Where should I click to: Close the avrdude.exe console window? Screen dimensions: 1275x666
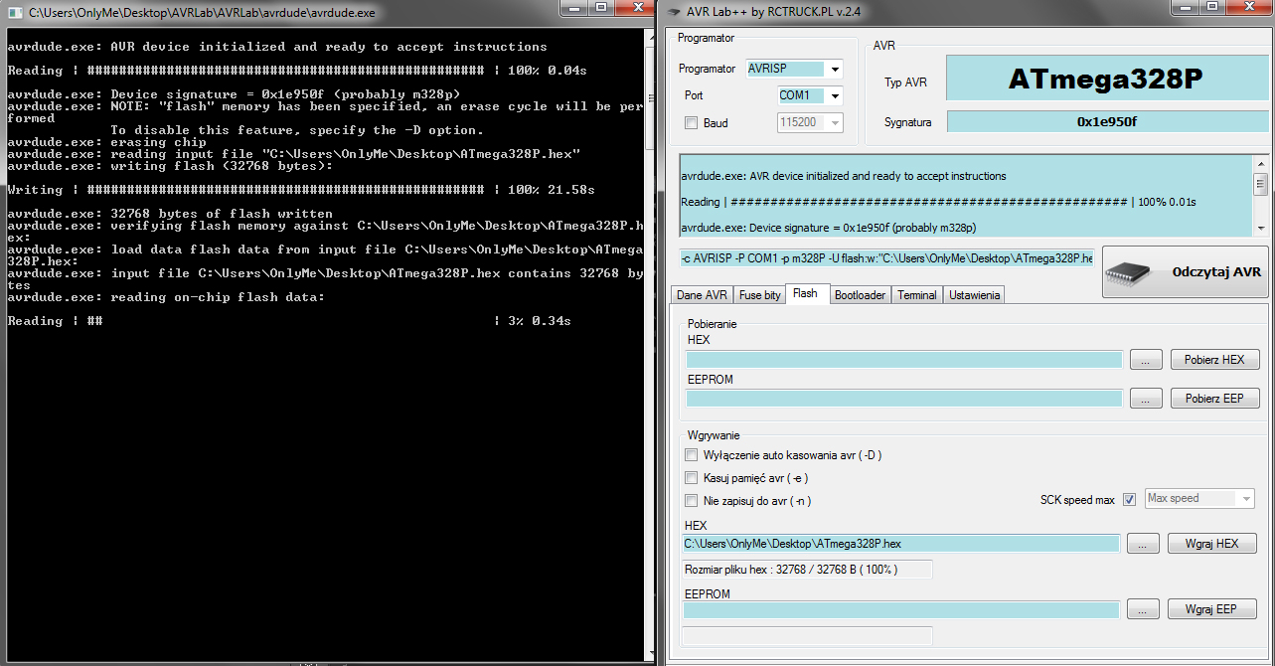click(x=636, y=8)
